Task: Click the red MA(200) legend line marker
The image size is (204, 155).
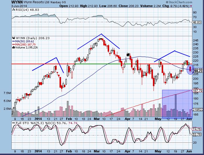Action: coord(13,44)
